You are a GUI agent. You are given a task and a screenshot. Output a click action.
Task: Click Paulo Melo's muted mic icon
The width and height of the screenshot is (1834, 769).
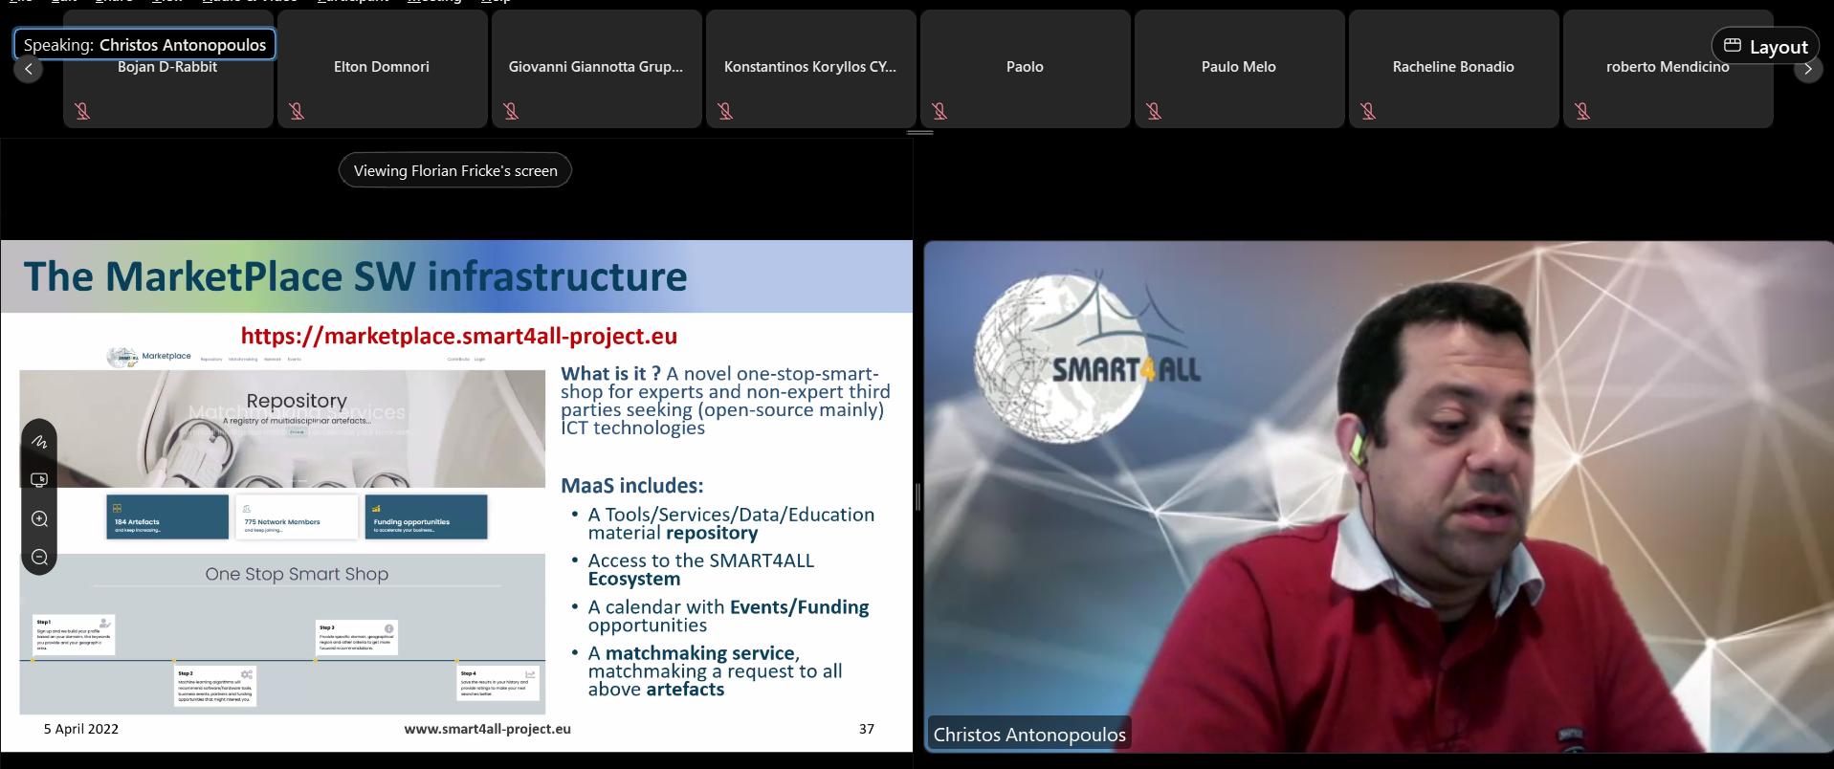pos(1155,112)
